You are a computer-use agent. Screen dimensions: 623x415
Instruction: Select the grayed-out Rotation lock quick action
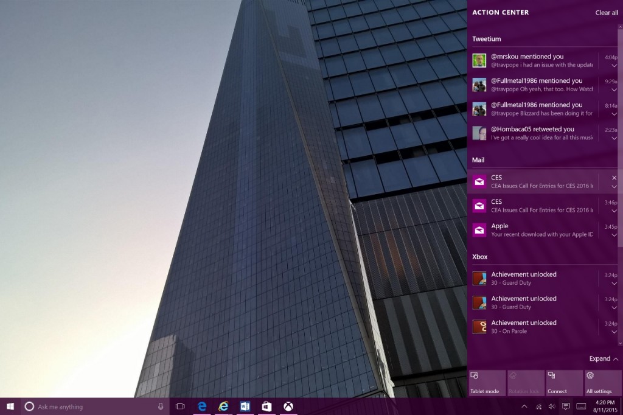[525, 382]
